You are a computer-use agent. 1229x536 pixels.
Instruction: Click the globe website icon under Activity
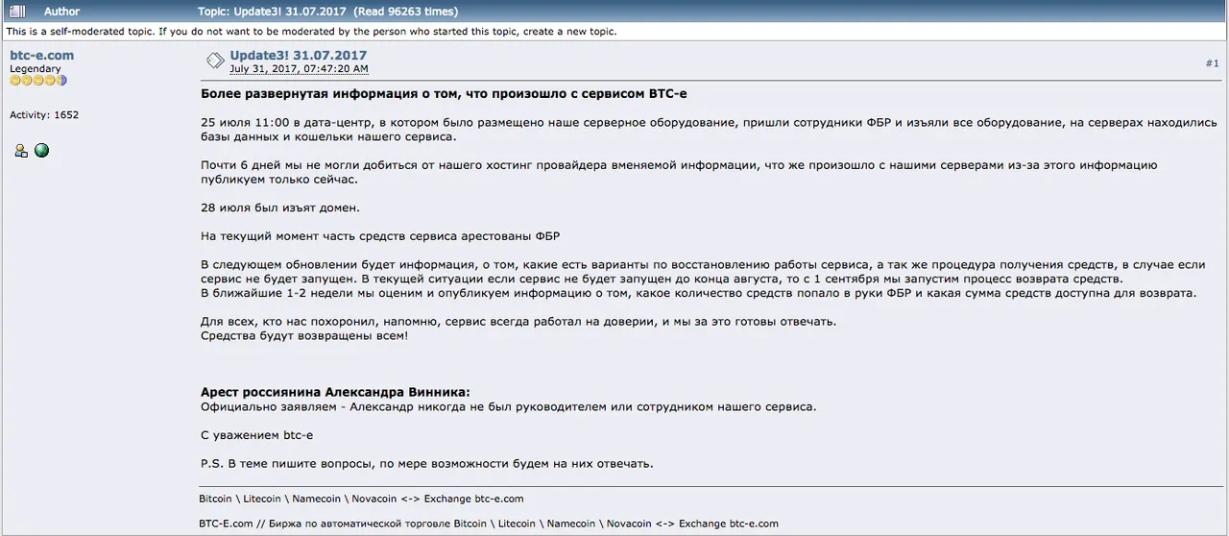click(x=41, y=151)
